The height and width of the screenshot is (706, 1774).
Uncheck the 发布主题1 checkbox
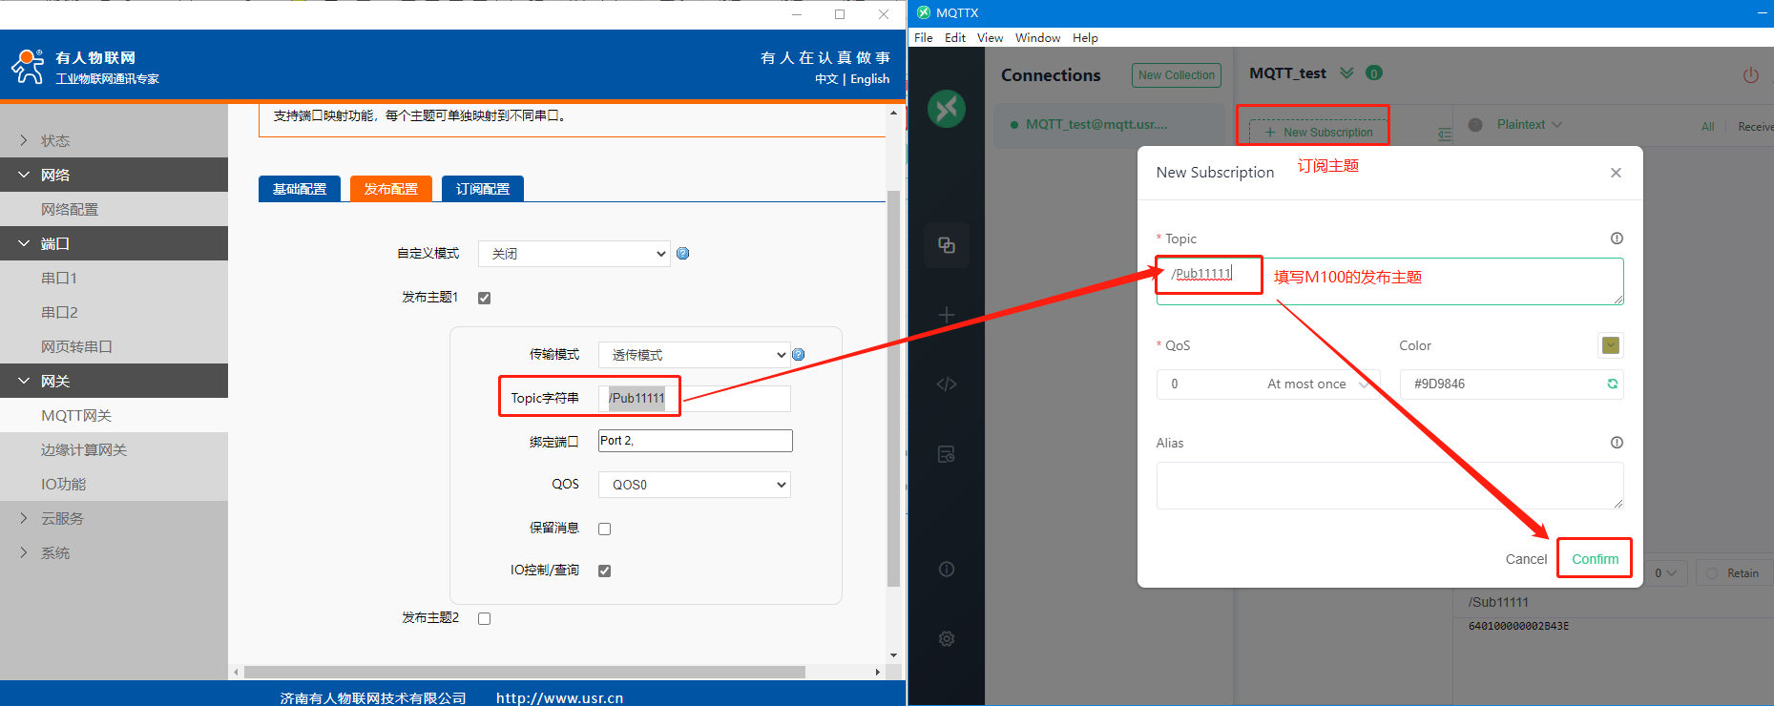point(484,298)
